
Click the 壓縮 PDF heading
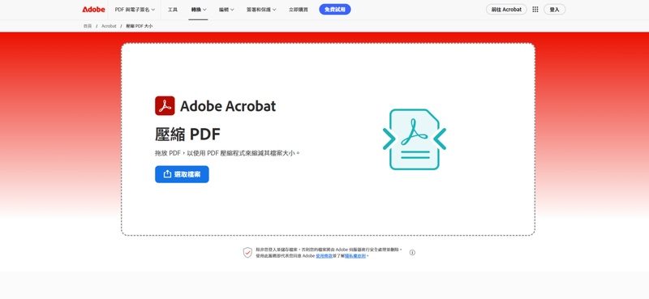click(x=188, y=135)
